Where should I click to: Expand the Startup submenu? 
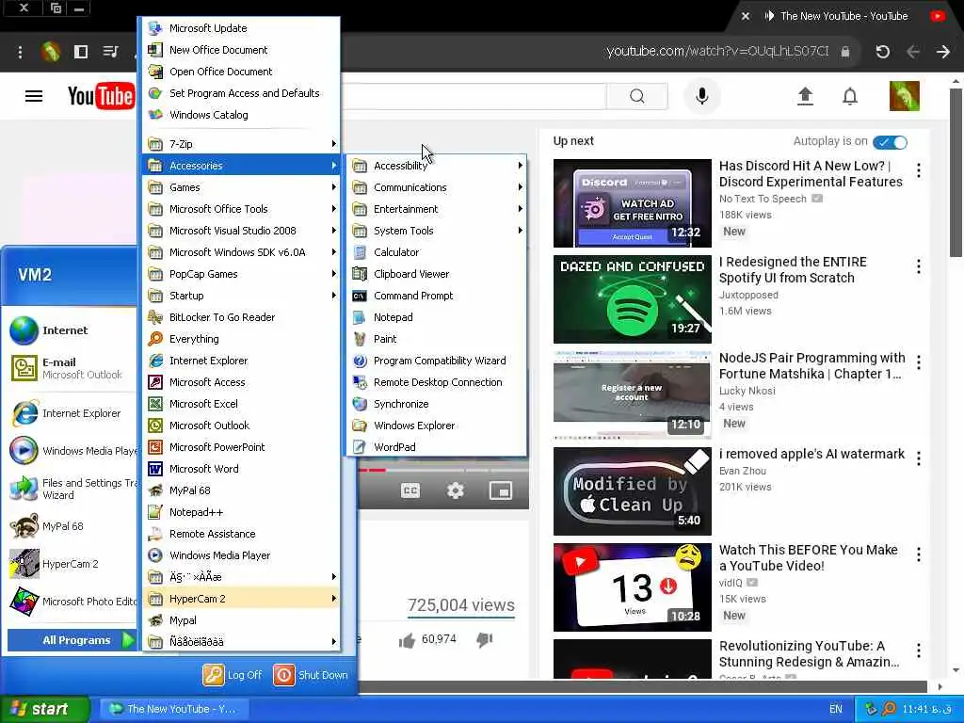(241, 296)
